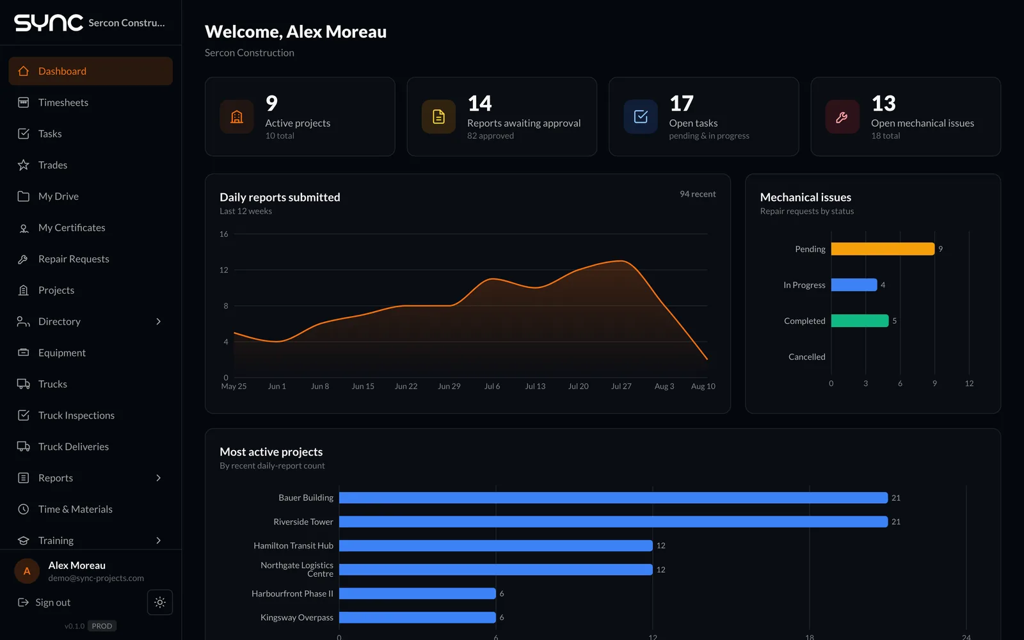Open the Reports awaiting approval card

(x=502, y=116)
